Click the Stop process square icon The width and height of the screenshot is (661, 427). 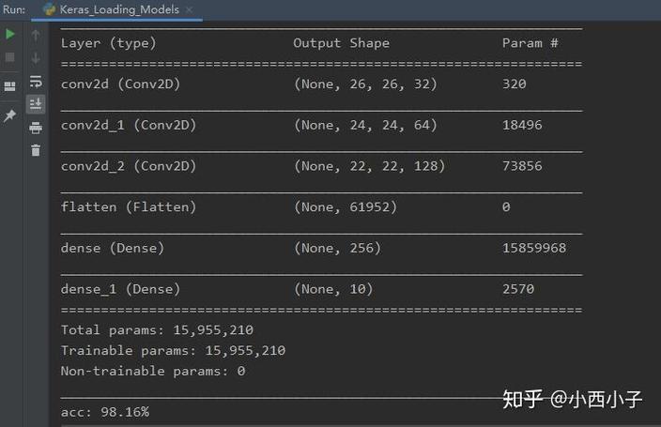click(x=10, y=57)
